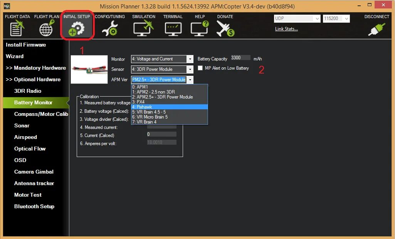
Task: Open the 115200 baud rate dropdown
Action: (x=336, y=18)
